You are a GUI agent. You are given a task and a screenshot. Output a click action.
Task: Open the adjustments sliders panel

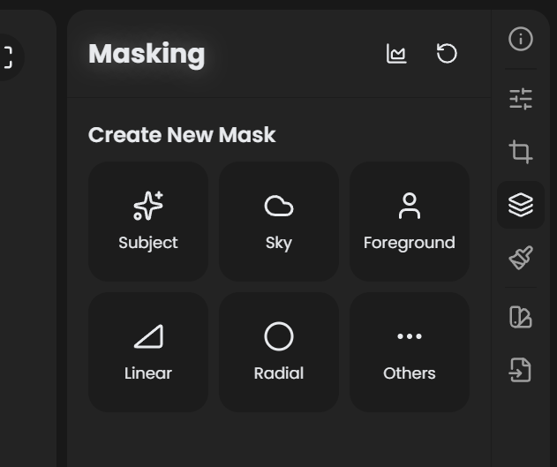[521, 99]
